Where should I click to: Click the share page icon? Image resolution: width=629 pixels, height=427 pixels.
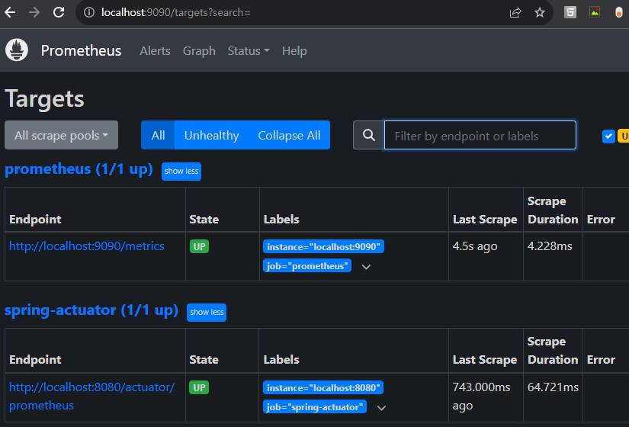(515, 12)
